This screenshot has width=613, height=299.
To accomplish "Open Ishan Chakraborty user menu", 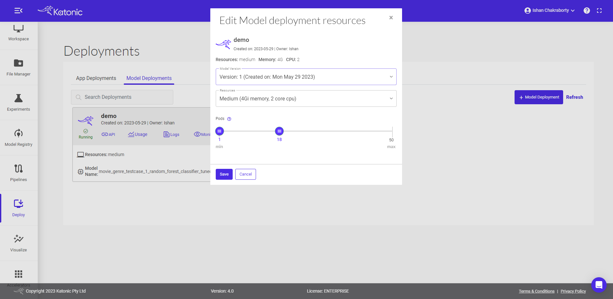I will 549,11.
